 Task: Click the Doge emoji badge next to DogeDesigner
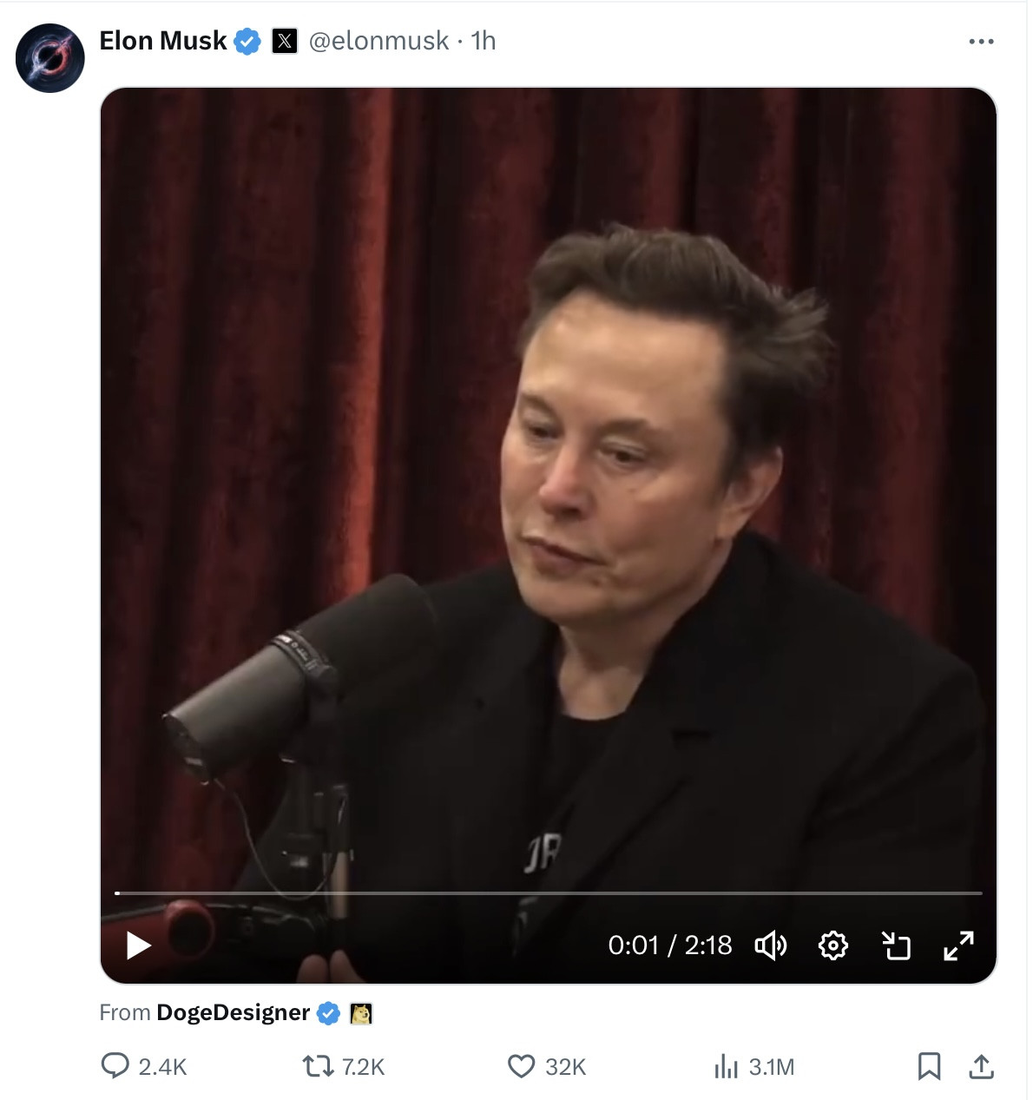[x=361, y=1013]
